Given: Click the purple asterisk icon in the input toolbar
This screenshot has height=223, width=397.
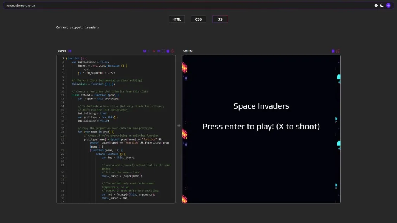Looking at the screenshot, I should (x=159, y=51).
